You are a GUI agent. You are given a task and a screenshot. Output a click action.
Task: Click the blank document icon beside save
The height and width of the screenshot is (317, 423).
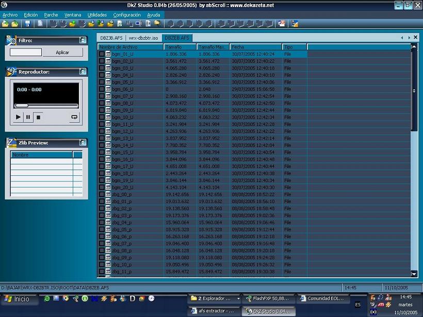click(x=40, y=24)
